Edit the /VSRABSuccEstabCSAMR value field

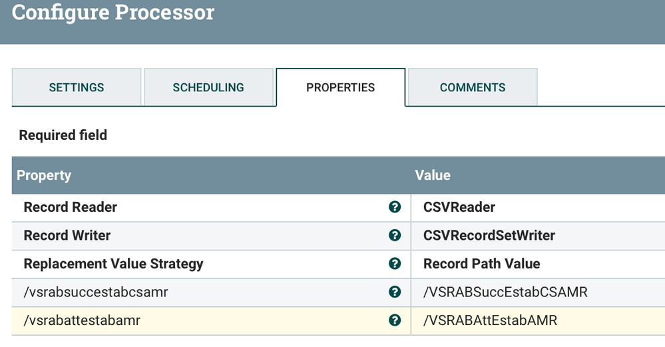click(505, 292)
